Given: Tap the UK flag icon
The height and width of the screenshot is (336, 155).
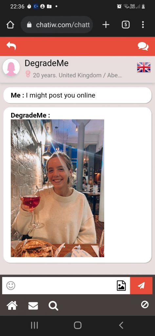Looking at the screenshot, I should click(x=144, y=67).
